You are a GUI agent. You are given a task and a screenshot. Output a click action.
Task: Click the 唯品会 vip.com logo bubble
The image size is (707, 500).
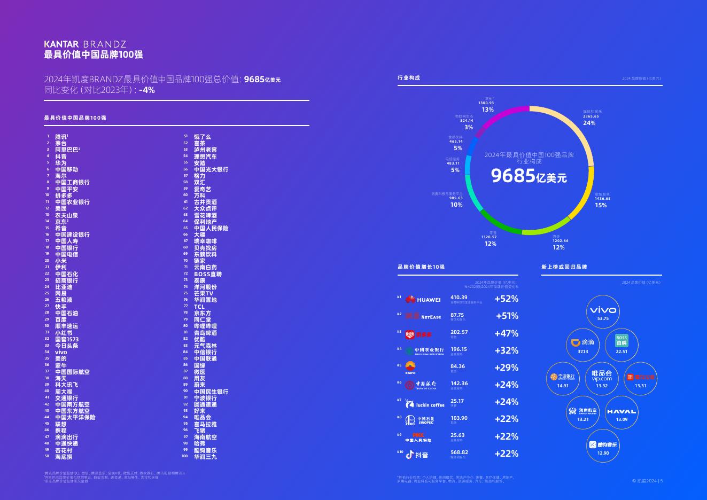click(x=602, y=379)
